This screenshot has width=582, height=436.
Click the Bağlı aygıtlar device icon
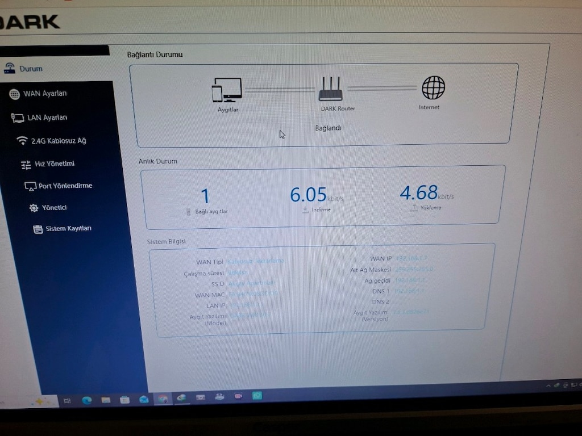(188, 212)
